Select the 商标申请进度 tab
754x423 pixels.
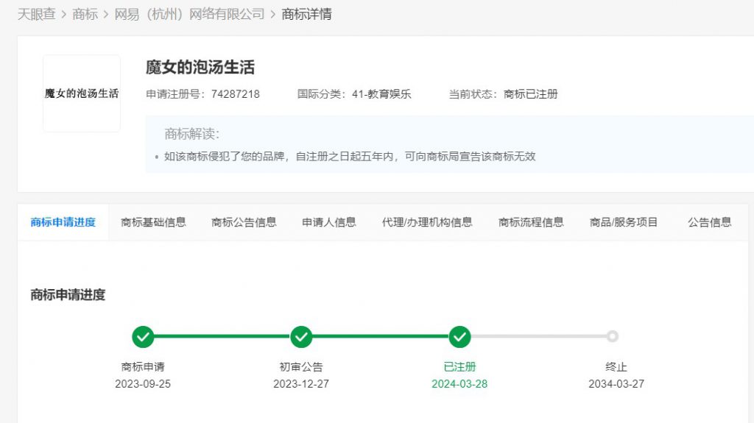63,222
